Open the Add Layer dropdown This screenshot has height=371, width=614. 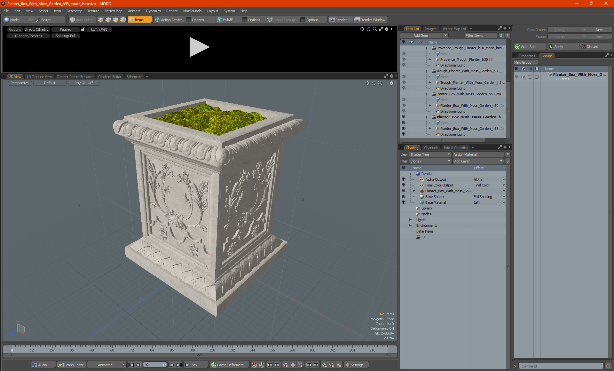(478, 161)
